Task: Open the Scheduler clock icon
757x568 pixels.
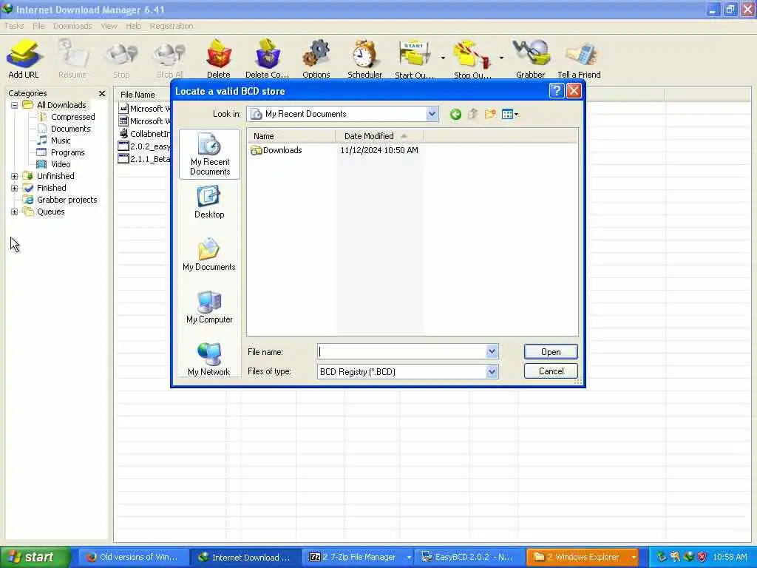Action: (365, 59)
